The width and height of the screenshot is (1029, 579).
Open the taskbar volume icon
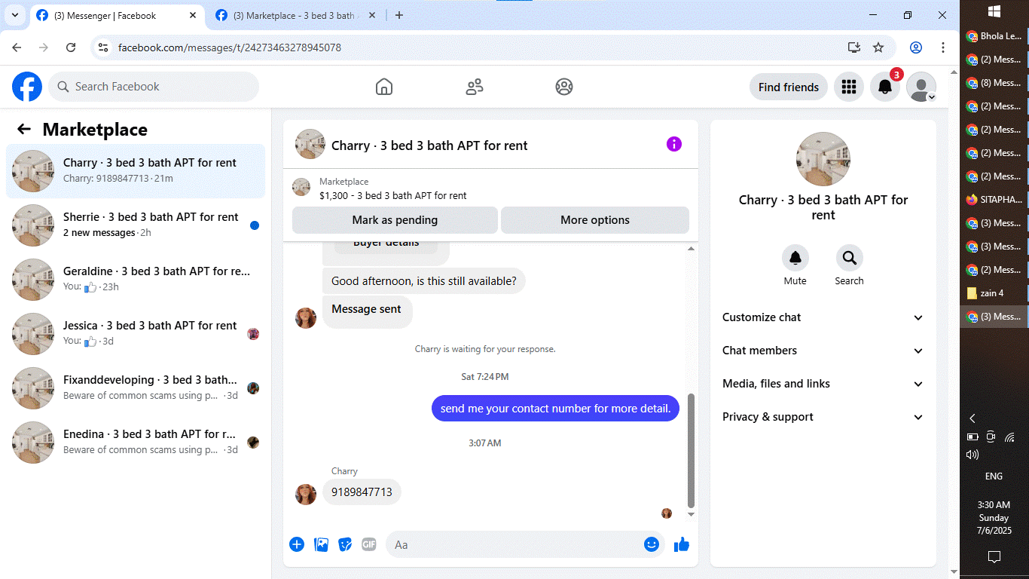tap(973, 455)
